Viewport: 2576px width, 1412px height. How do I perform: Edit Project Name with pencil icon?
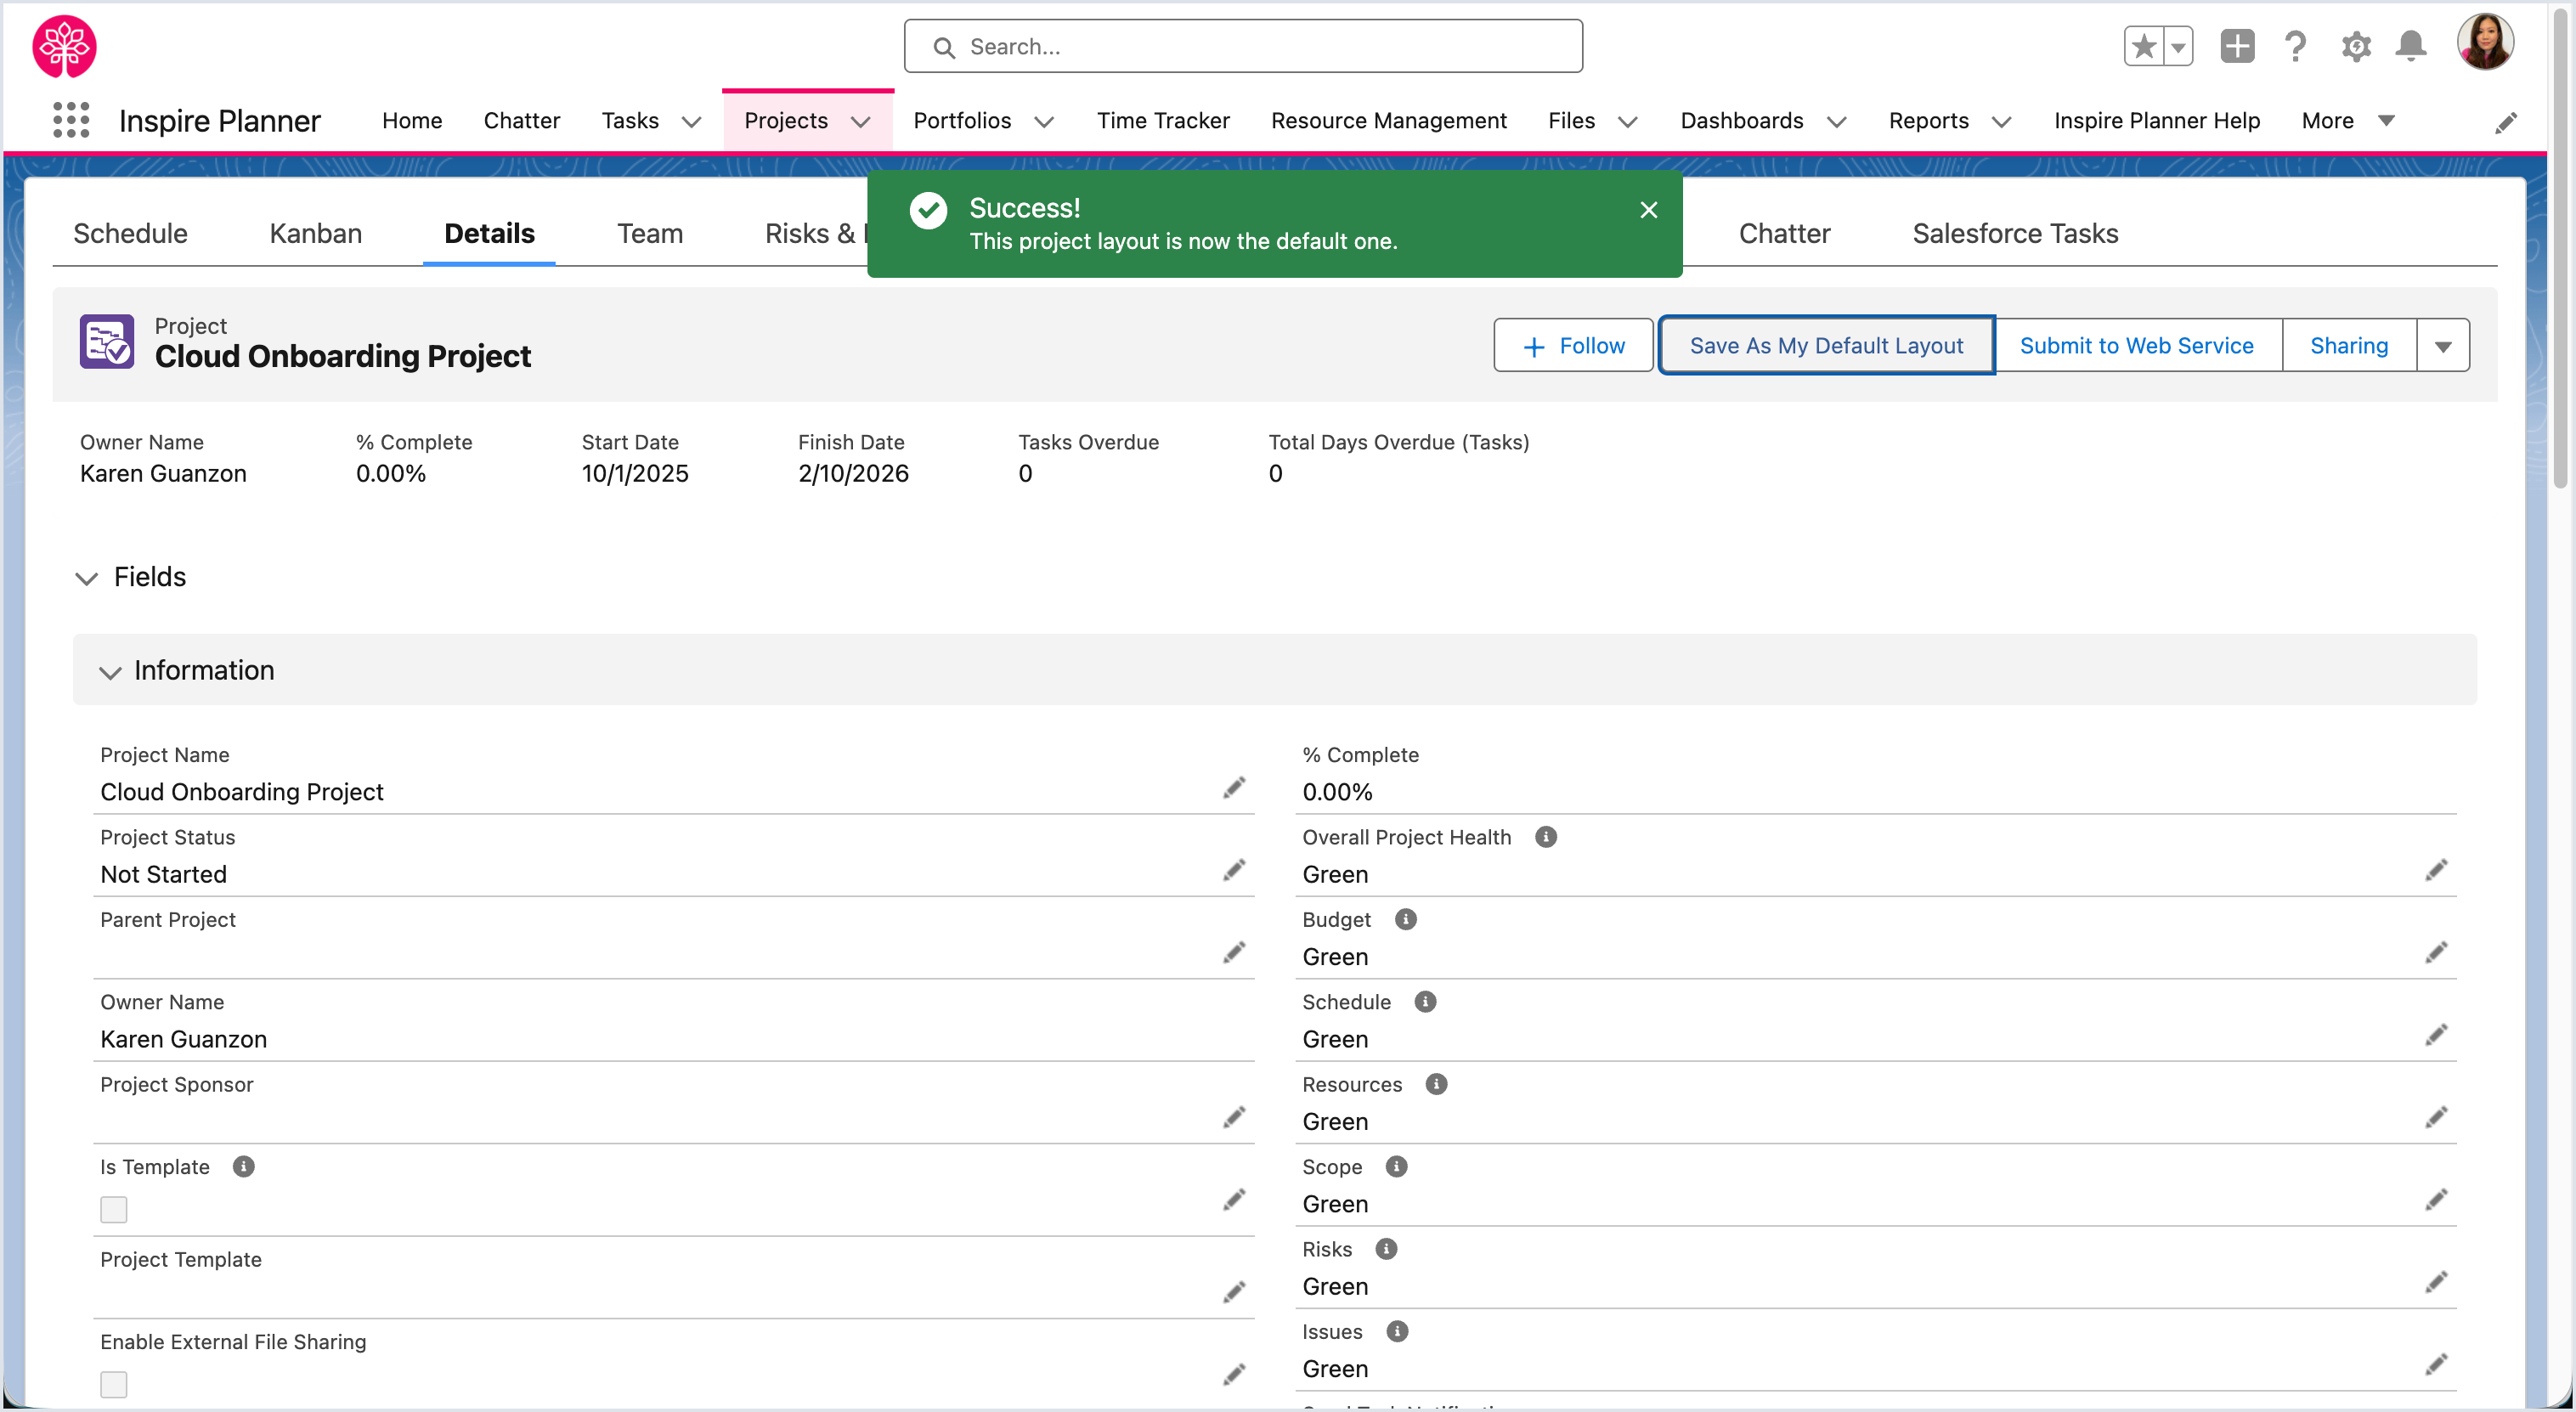pyautogui.click(x=1234, y=788)
